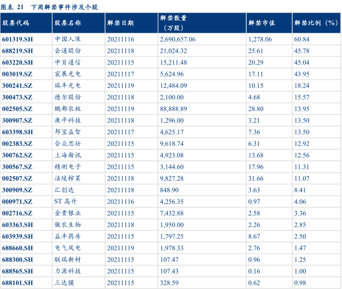This screenshot has height=289, width=342.
Task: Click the market value 17.96
Action: [x=256, y=167]
